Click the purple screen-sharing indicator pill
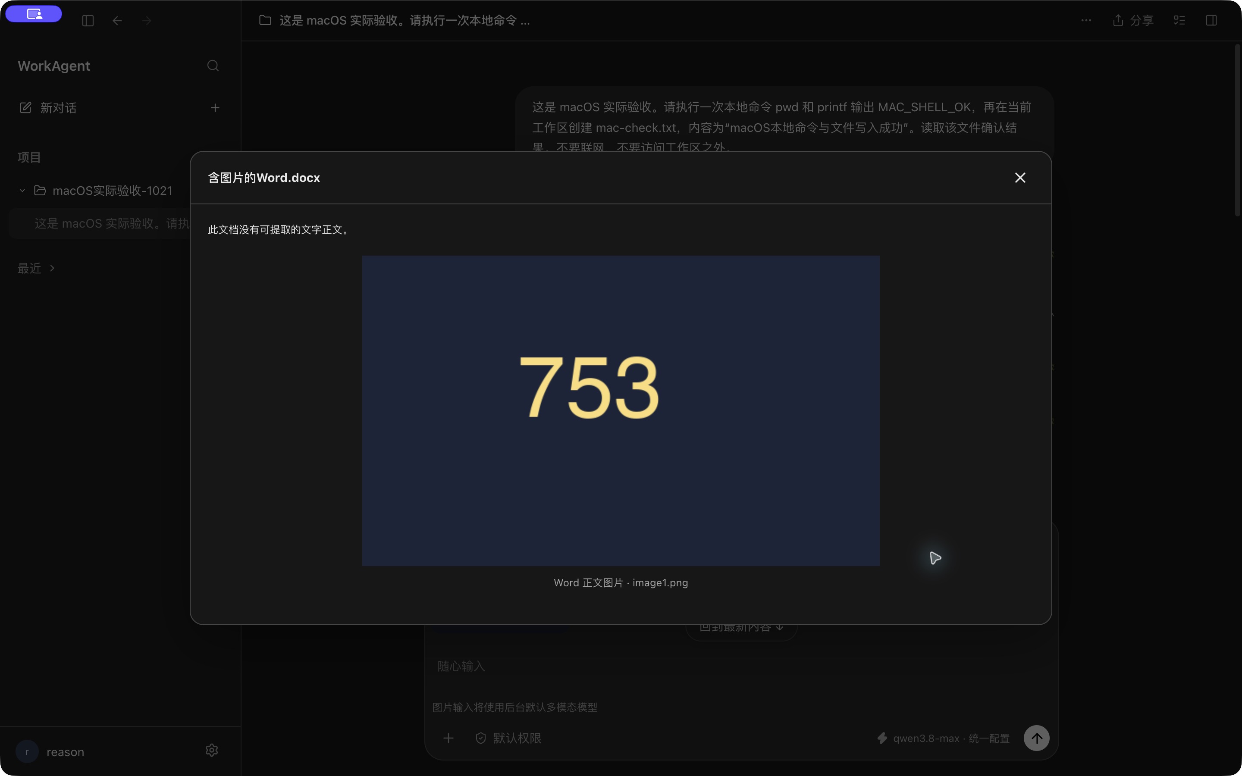1242x776 pixels. (x=34, y=14)
